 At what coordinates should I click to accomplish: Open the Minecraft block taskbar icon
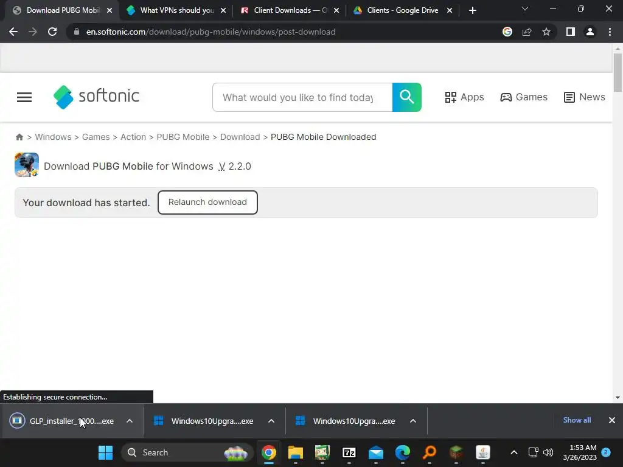[456, 452]
